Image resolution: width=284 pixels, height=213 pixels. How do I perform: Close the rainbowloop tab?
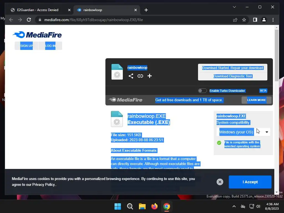(135, 10)
